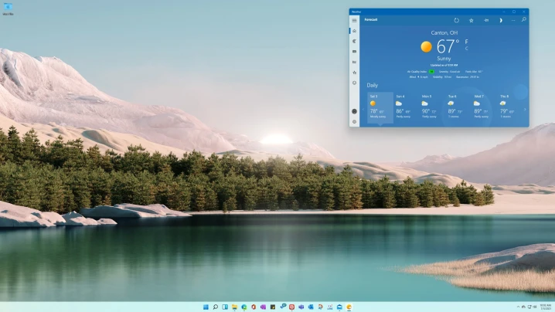
Task: Open the hamburger menu in Weather
Action: [x=355, y=20]
